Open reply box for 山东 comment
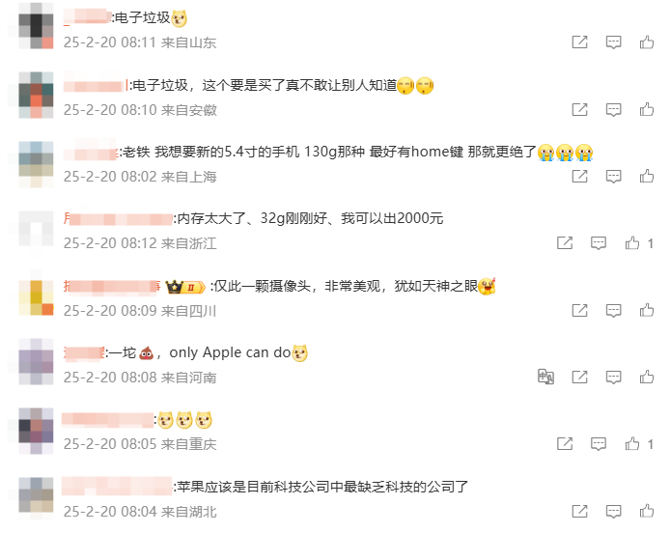 614,42
